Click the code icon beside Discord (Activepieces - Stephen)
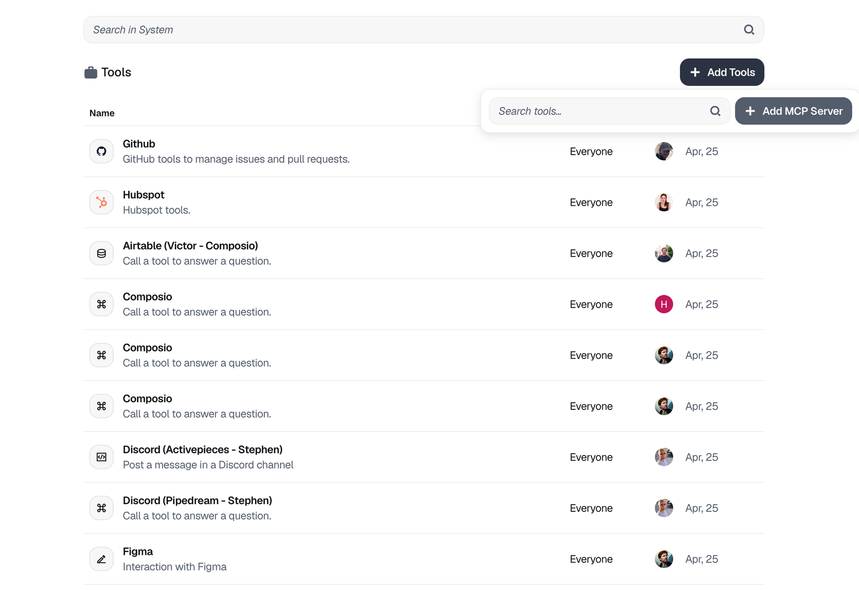The image size is (859, 590). tap(101, 457)
